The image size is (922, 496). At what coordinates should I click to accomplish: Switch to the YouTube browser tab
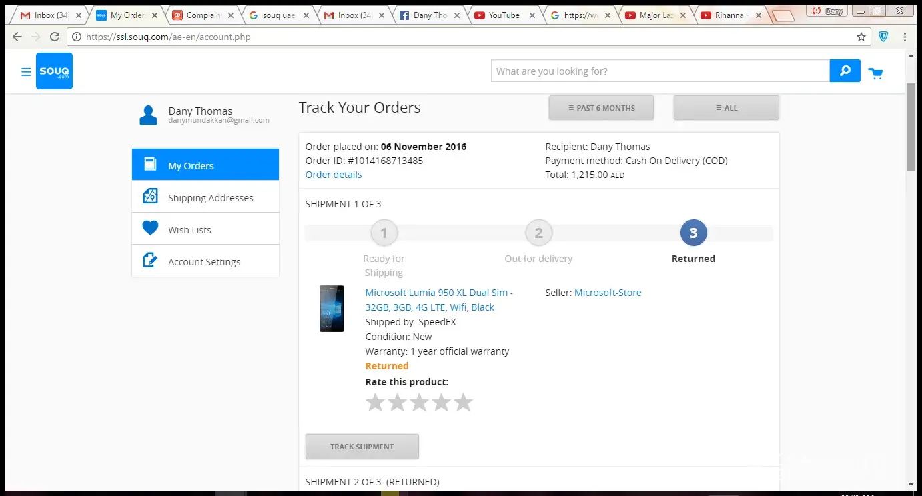(503, 15)
